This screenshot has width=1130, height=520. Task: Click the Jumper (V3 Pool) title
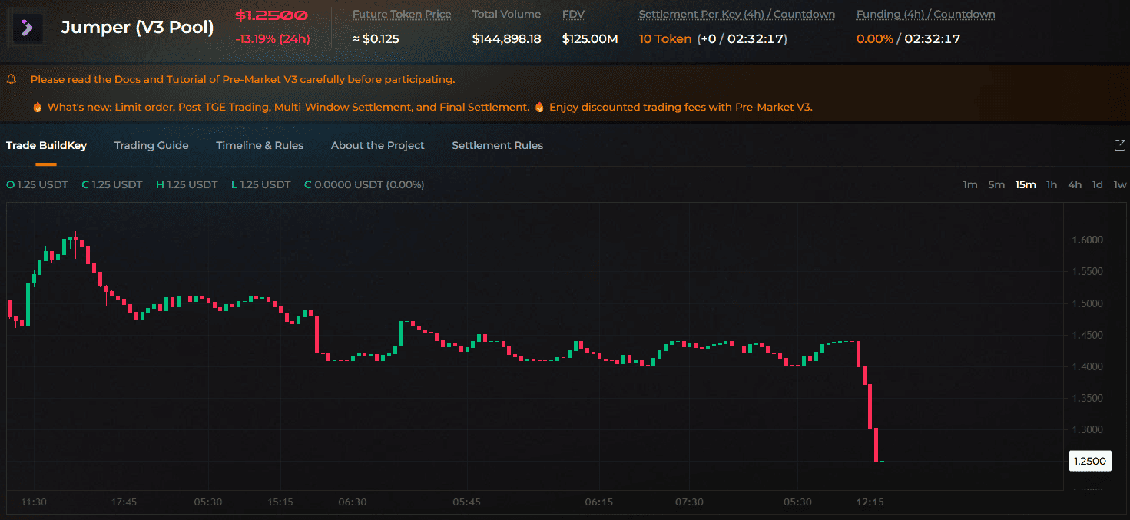click(138, 28)
